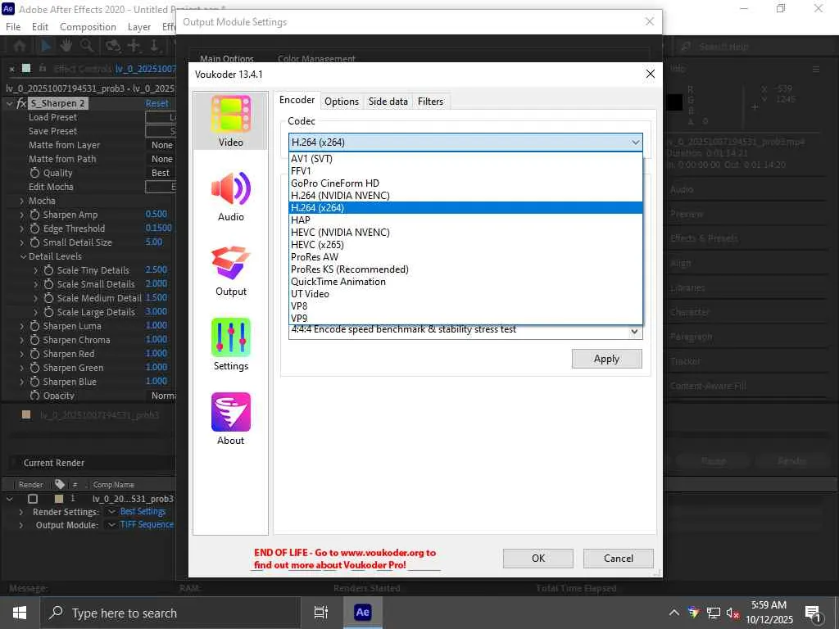Open the Video section in Voukoder sidebar
Screen dimensions: 839x629
[230, 121]
